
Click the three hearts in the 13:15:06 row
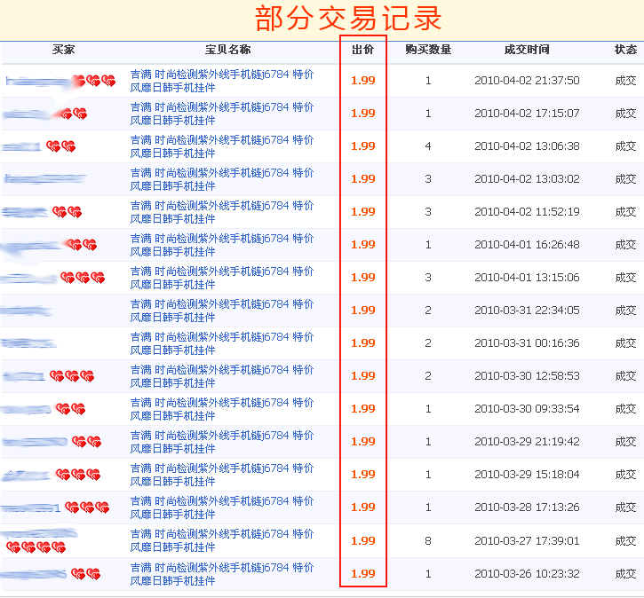coord(83,278)
